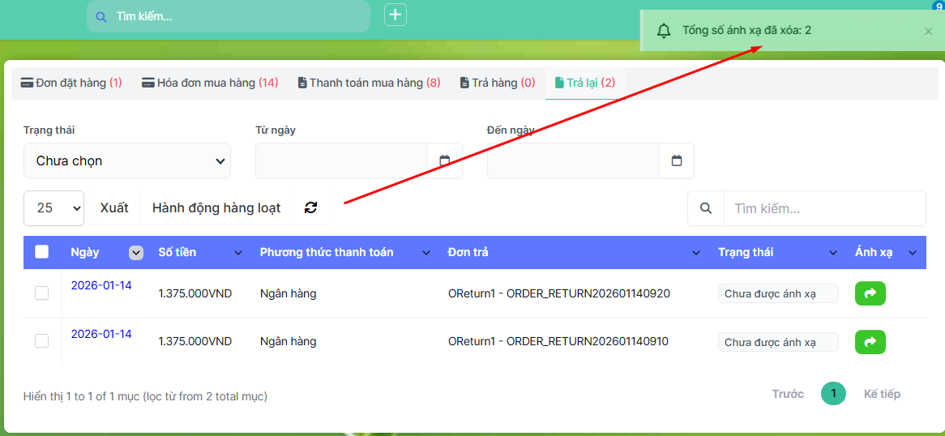Click the plus icon beside search bar
Image resolution: width=945 pixels, height=436 pixels.
(x=395, y=15)
